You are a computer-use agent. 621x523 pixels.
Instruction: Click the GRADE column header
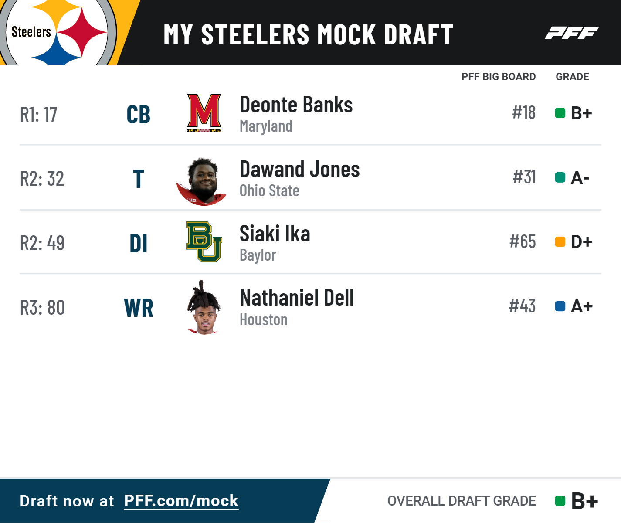[x=572, y=77]
